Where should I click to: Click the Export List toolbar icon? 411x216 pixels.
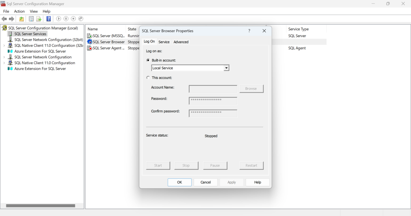pyautogui.click(x=39, y=19)
